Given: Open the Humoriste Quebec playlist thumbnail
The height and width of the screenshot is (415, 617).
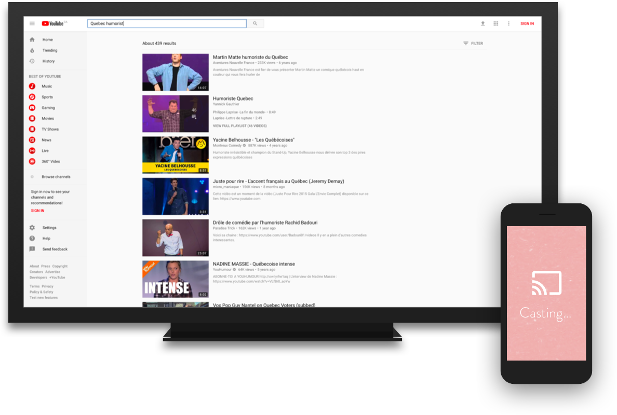Looking at the screenshot, I should tap(176, 114).
